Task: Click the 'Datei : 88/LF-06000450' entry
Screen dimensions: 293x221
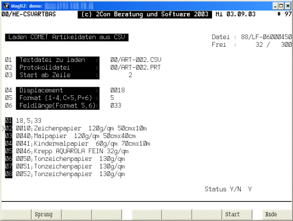Action: pyautogui.click(x=252, y=37)
